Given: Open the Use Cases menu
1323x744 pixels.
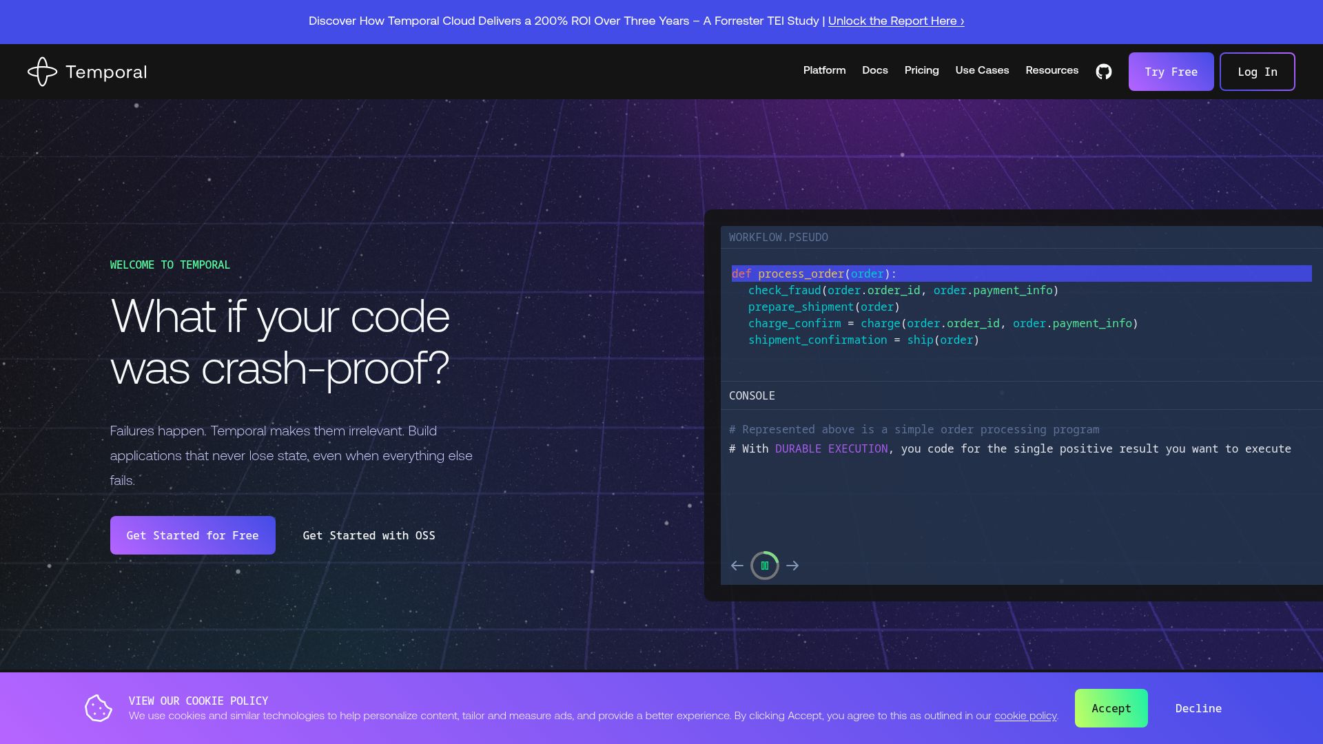Looking at the screenshot, I should (982, 70).
